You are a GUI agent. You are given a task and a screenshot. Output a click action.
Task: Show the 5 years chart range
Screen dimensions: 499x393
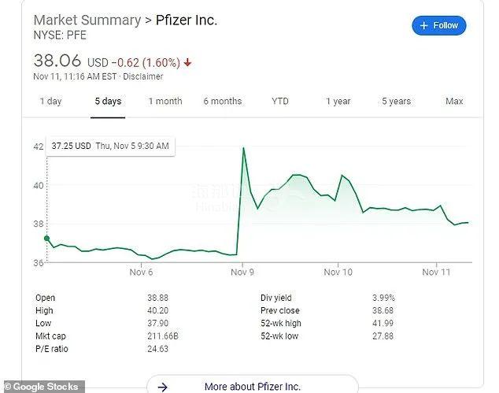point(396,102)
